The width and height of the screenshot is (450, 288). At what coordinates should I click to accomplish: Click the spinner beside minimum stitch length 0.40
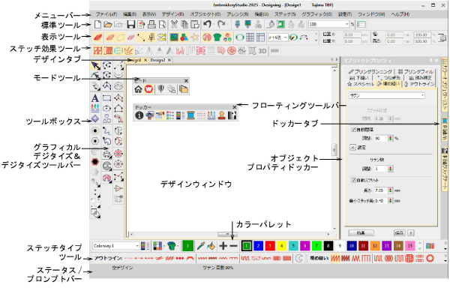pos(390,201)
